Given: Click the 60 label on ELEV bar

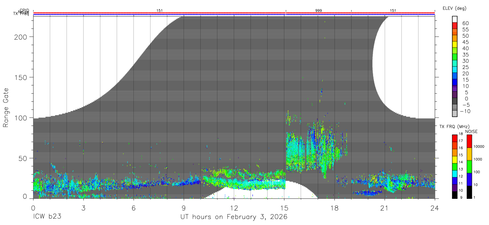Looking at the screenshot, I should [x=466, y=23].
